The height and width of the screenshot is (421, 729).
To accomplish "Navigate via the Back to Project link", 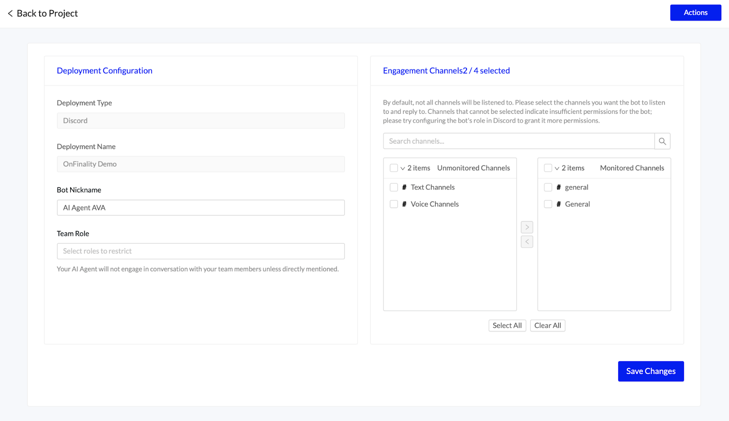I will click(47, 13).
